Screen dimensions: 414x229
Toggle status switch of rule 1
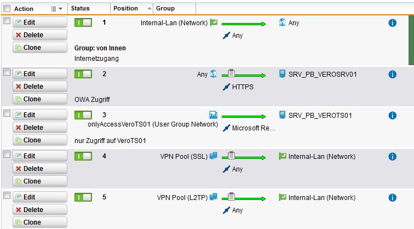pos(83,22)
